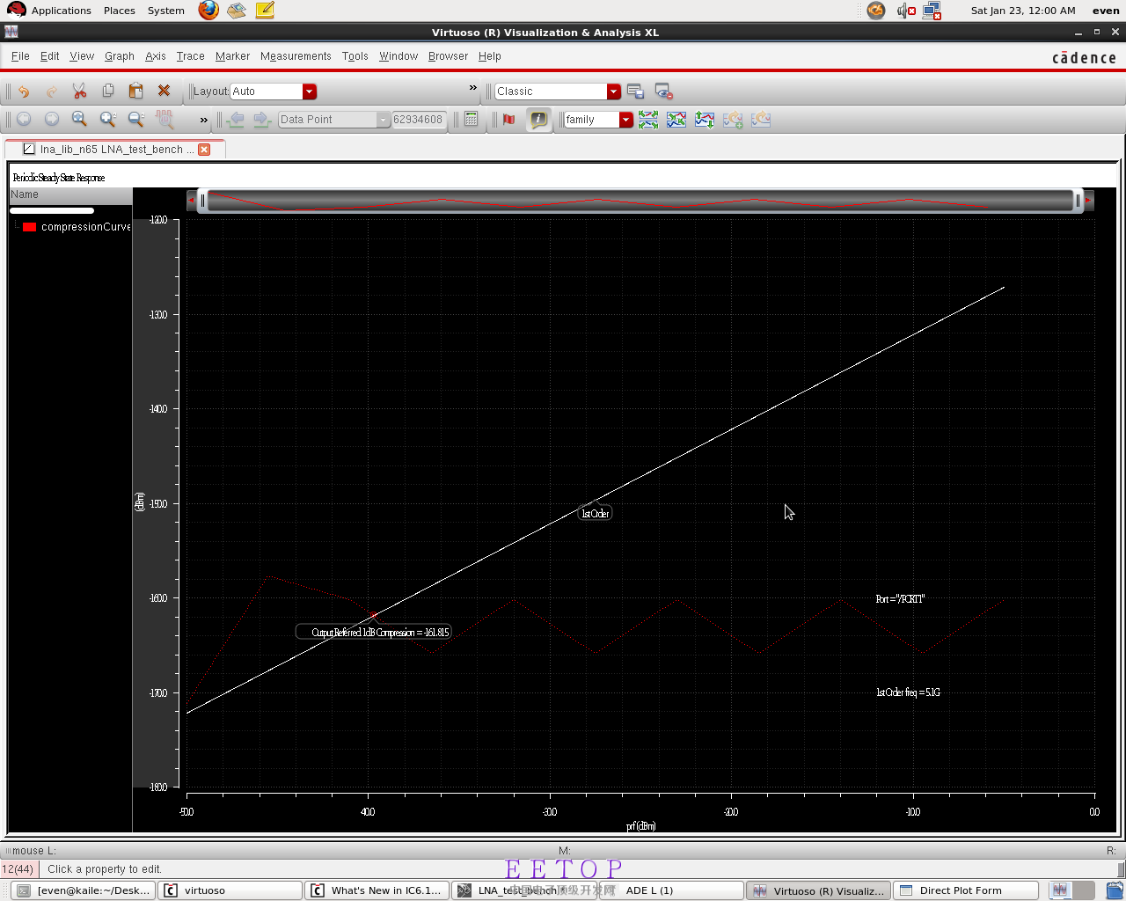Launch Firefox from the top panel
This screenshot has height=901, width=1126.
pos(208,11)
